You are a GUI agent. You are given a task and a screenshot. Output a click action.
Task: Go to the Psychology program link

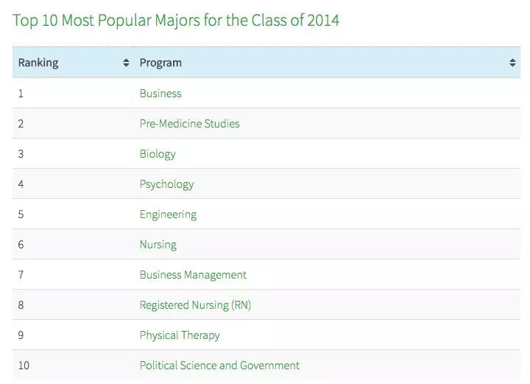(x=166, y=184)
